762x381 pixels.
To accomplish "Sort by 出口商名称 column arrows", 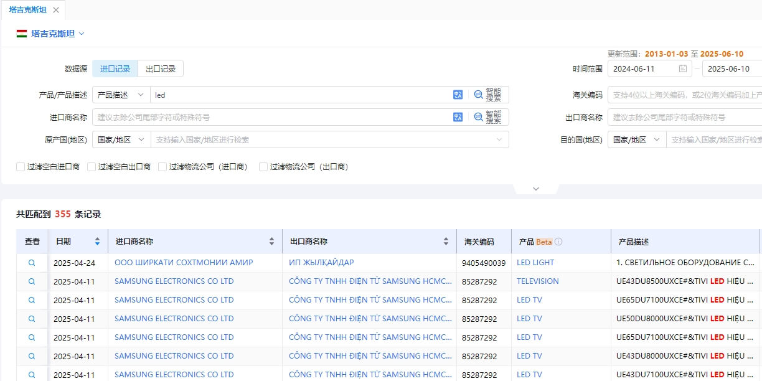I will (x=446, y=242).
